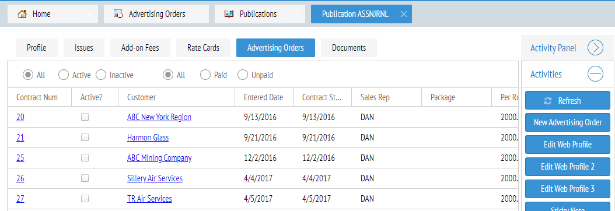Toggle Active checkbox for contract 26
This screenshot has height=211, width=615.
click(x=85, y=178)
